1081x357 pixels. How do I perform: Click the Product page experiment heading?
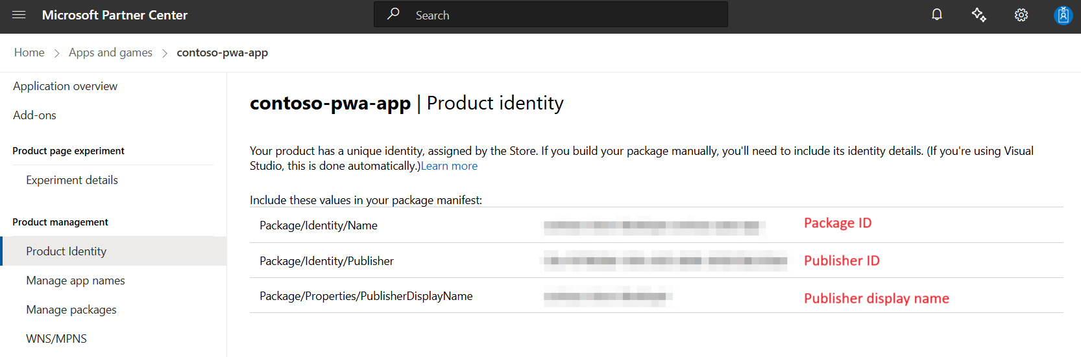(68, 151)
